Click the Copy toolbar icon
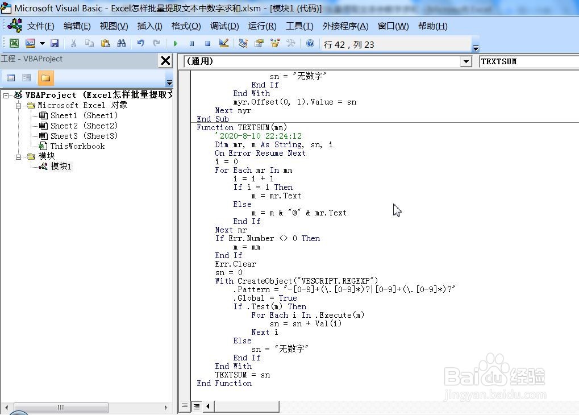The width and height of the screenshot is (579, 415). (x=89, y=43)
